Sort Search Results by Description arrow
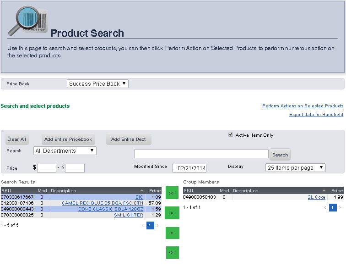346x267 pixels. [142, 190]
